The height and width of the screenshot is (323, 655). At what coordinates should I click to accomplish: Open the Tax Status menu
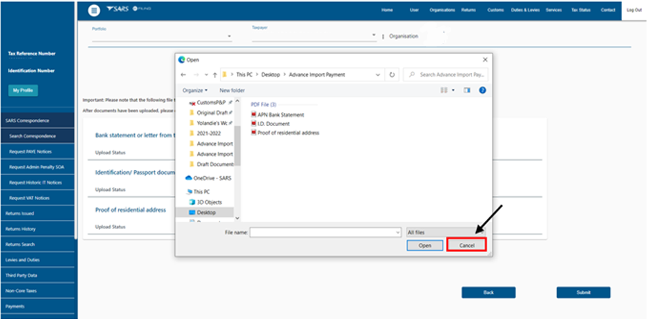(581, 10)
